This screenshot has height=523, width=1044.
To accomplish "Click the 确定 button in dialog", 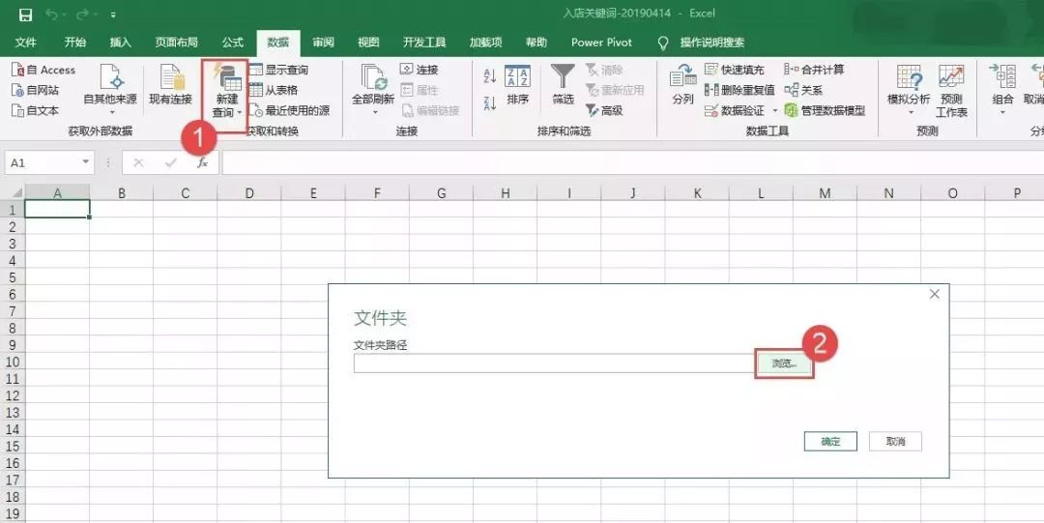I will pos(830,441).
